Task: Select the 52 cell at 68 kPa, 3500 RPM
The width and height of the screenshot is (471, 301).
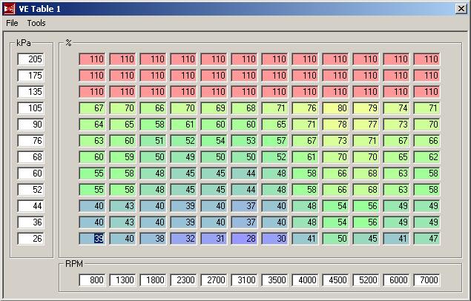Action: coord(274,157)
